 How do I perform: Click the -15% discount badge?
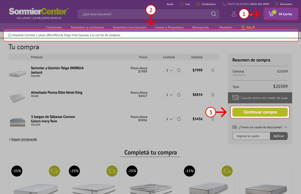pyautogui.click(x=189, y=171)
